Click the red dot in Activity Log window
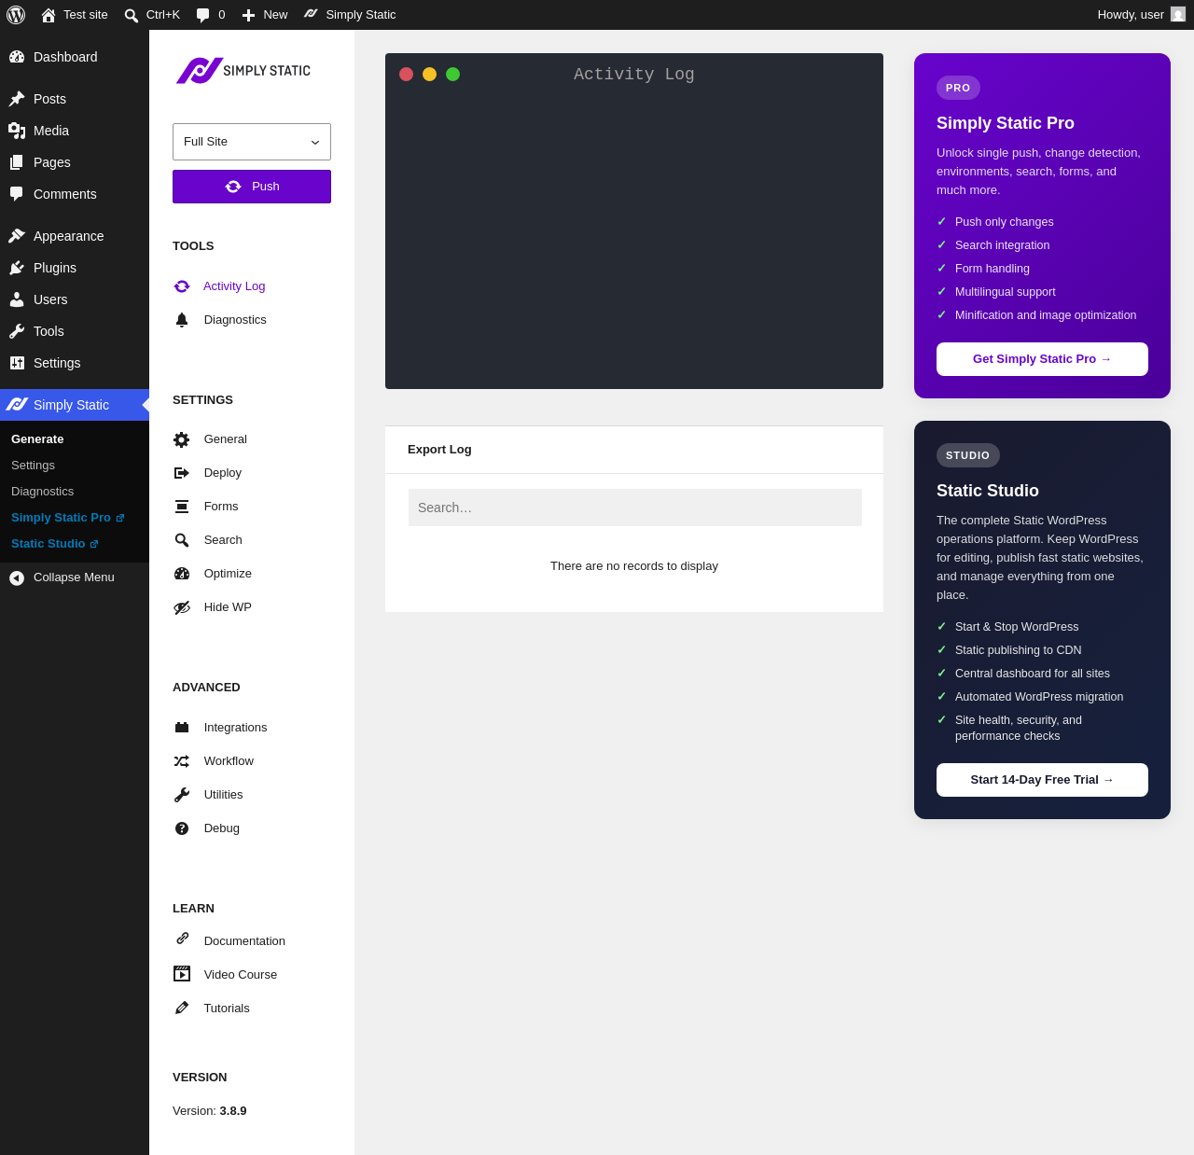 [x=406, y=75]
